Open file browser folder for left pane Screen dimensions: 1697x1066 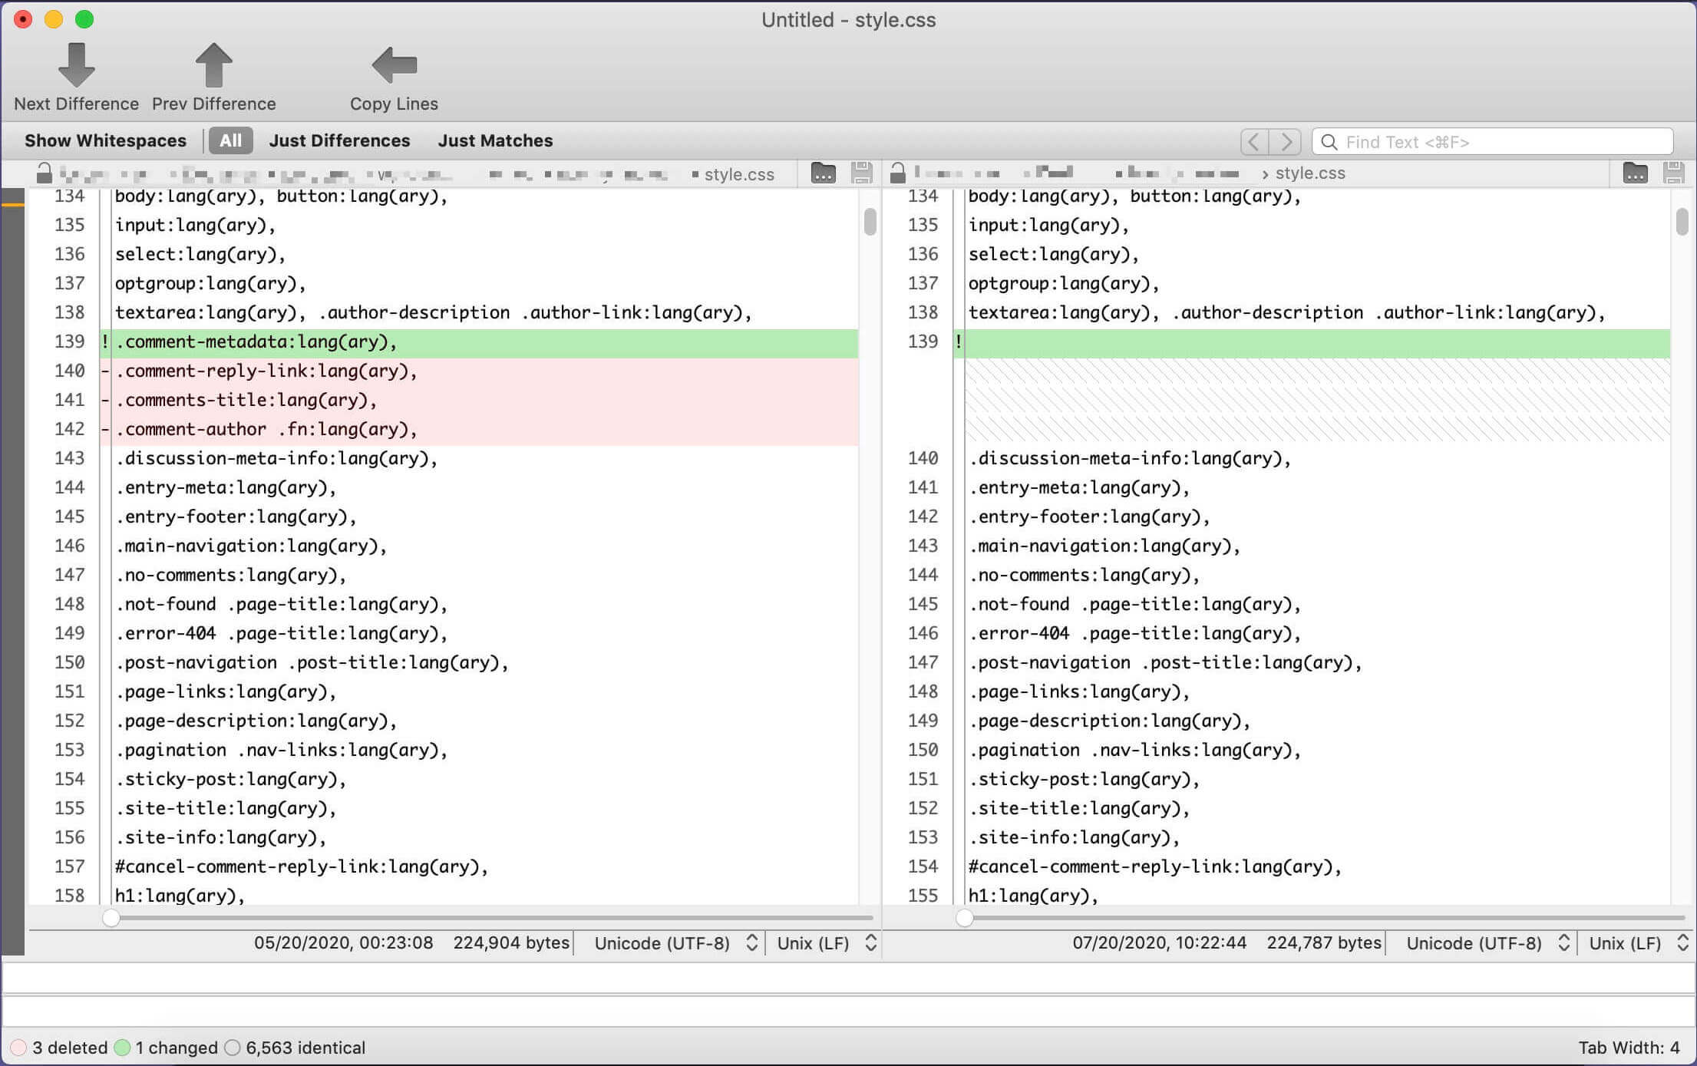823,173
